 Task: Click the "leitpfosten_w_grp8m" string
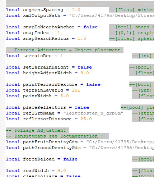[93, 113]
